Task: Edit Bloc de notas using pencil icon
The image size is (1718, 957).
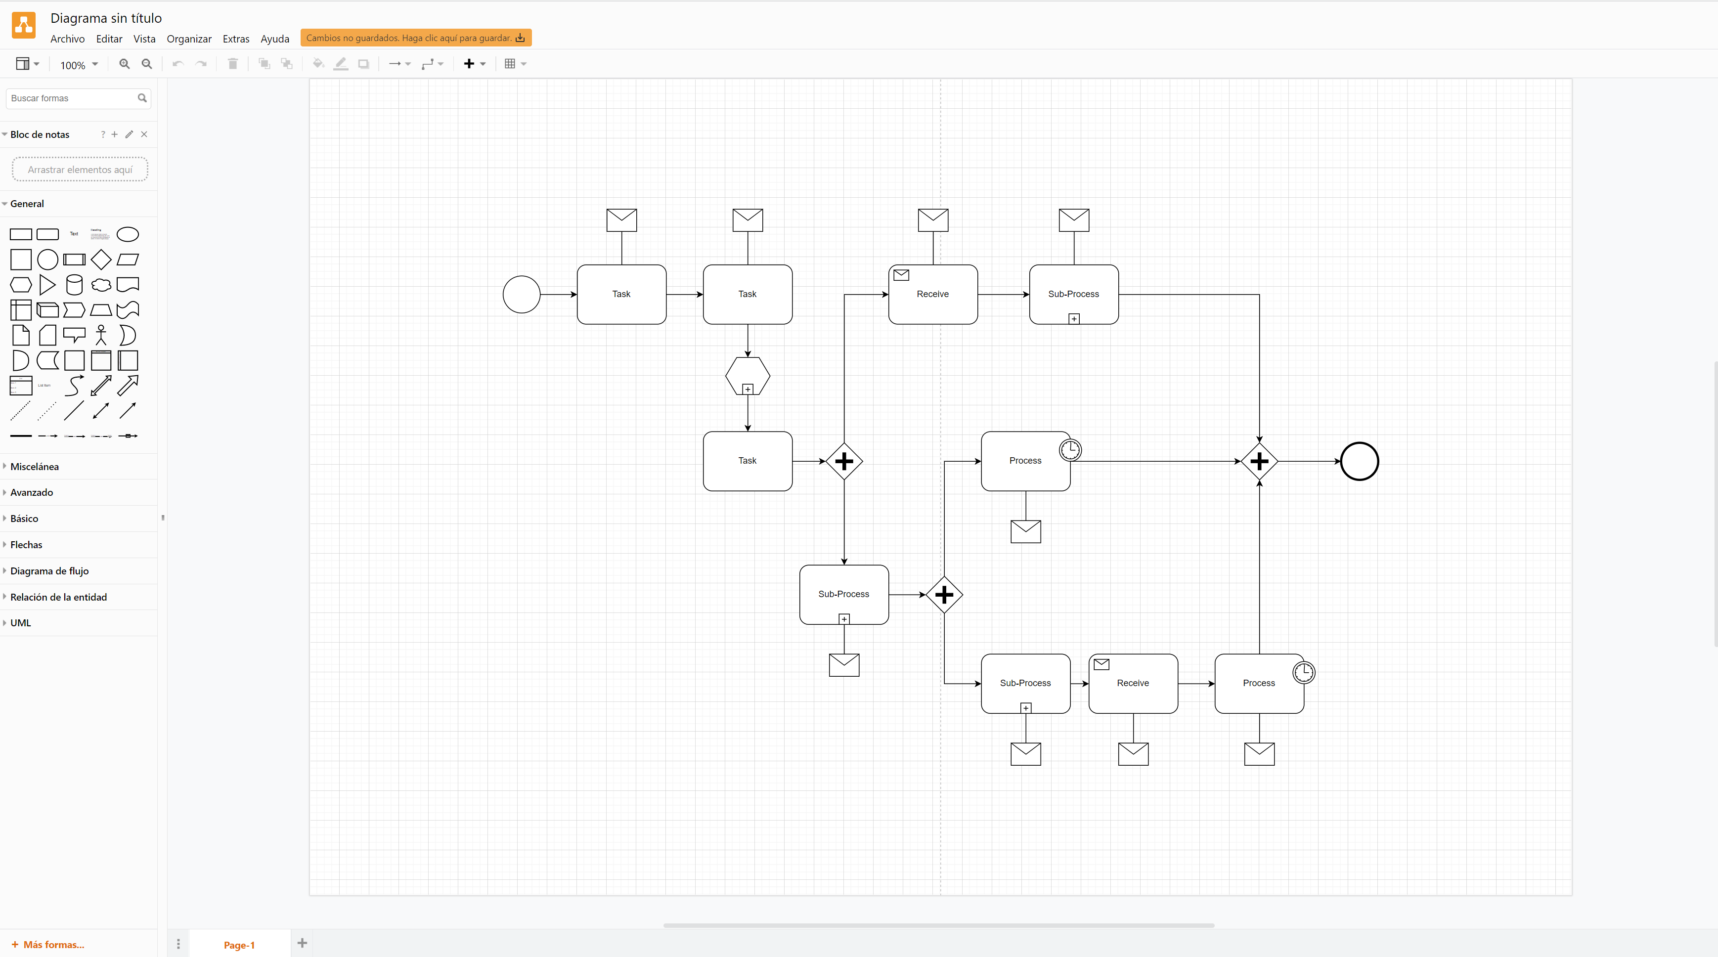Action: pos(130,135)
